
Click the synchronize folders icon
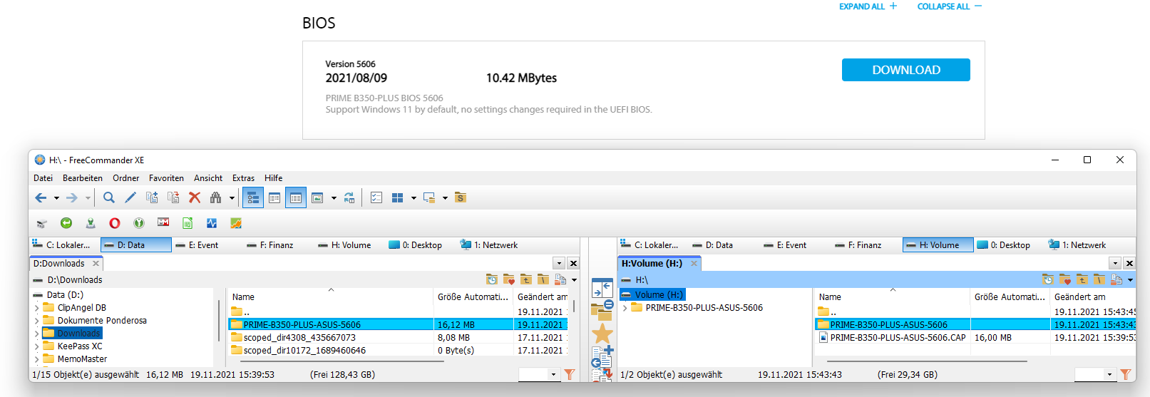click(349, 198)
